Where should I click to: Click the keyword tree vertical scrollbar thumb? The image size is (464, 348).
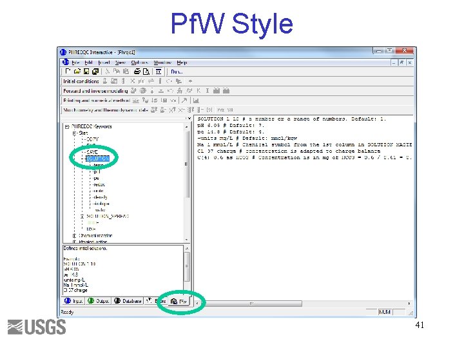[x=187, y=164]
